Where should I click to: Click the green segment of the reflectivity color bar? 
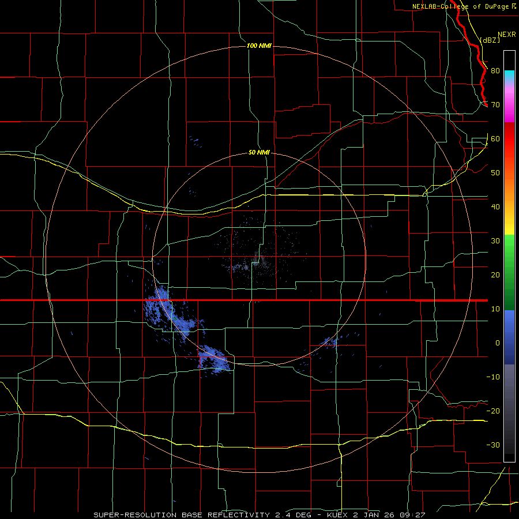pyautogui.click(x=509, y=272)
